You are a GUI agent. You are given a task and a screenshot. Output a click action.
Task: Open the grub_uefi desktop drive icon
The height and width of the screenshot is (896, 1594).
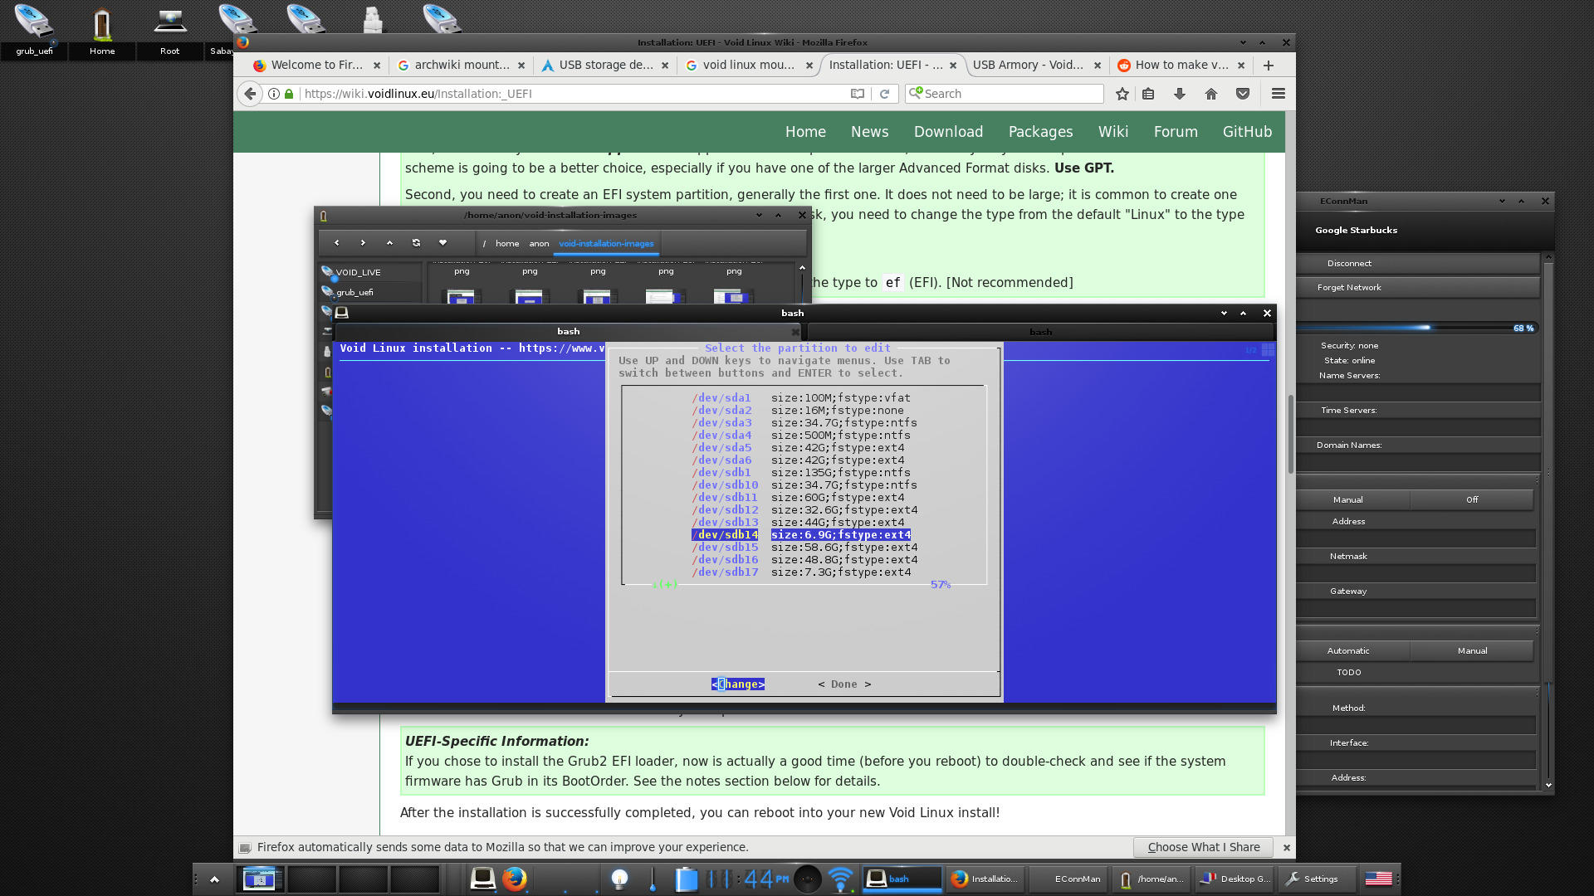[34, 30]
